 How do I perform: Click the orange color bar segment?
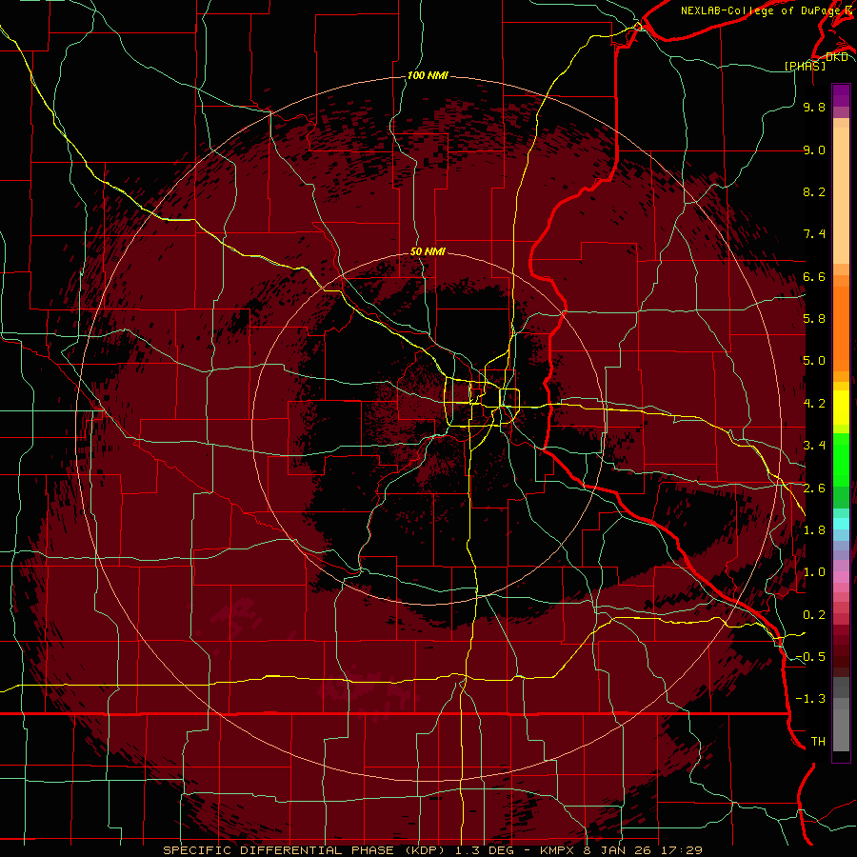(841, 328)
